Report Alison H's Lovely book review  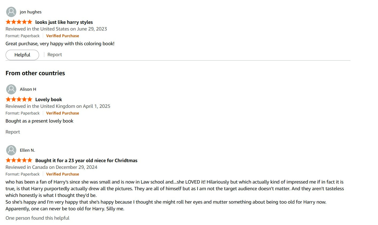[x=13, y=132]
